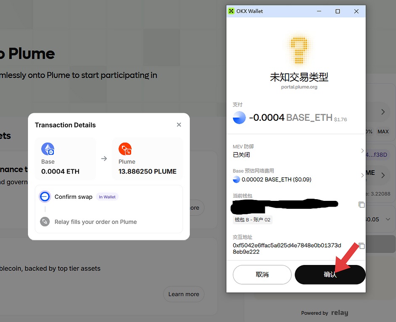Click the Powered by relay link

325,313
